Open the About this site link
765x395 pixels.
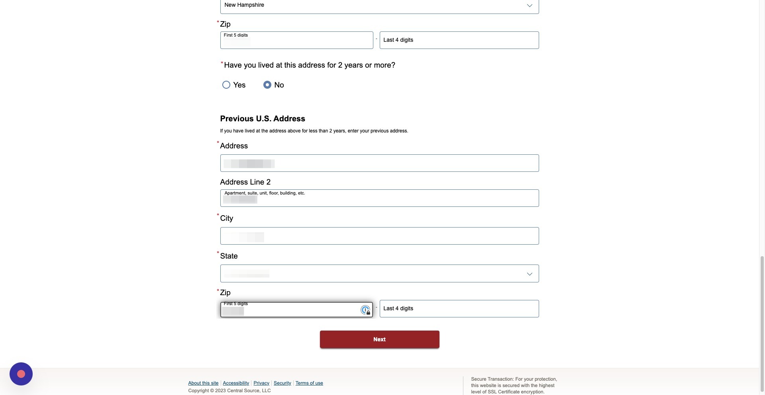click(203, 383)
